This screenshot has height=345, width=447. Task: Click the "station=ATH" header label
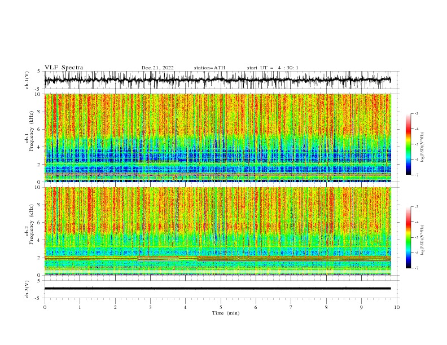tap(209, 68)
